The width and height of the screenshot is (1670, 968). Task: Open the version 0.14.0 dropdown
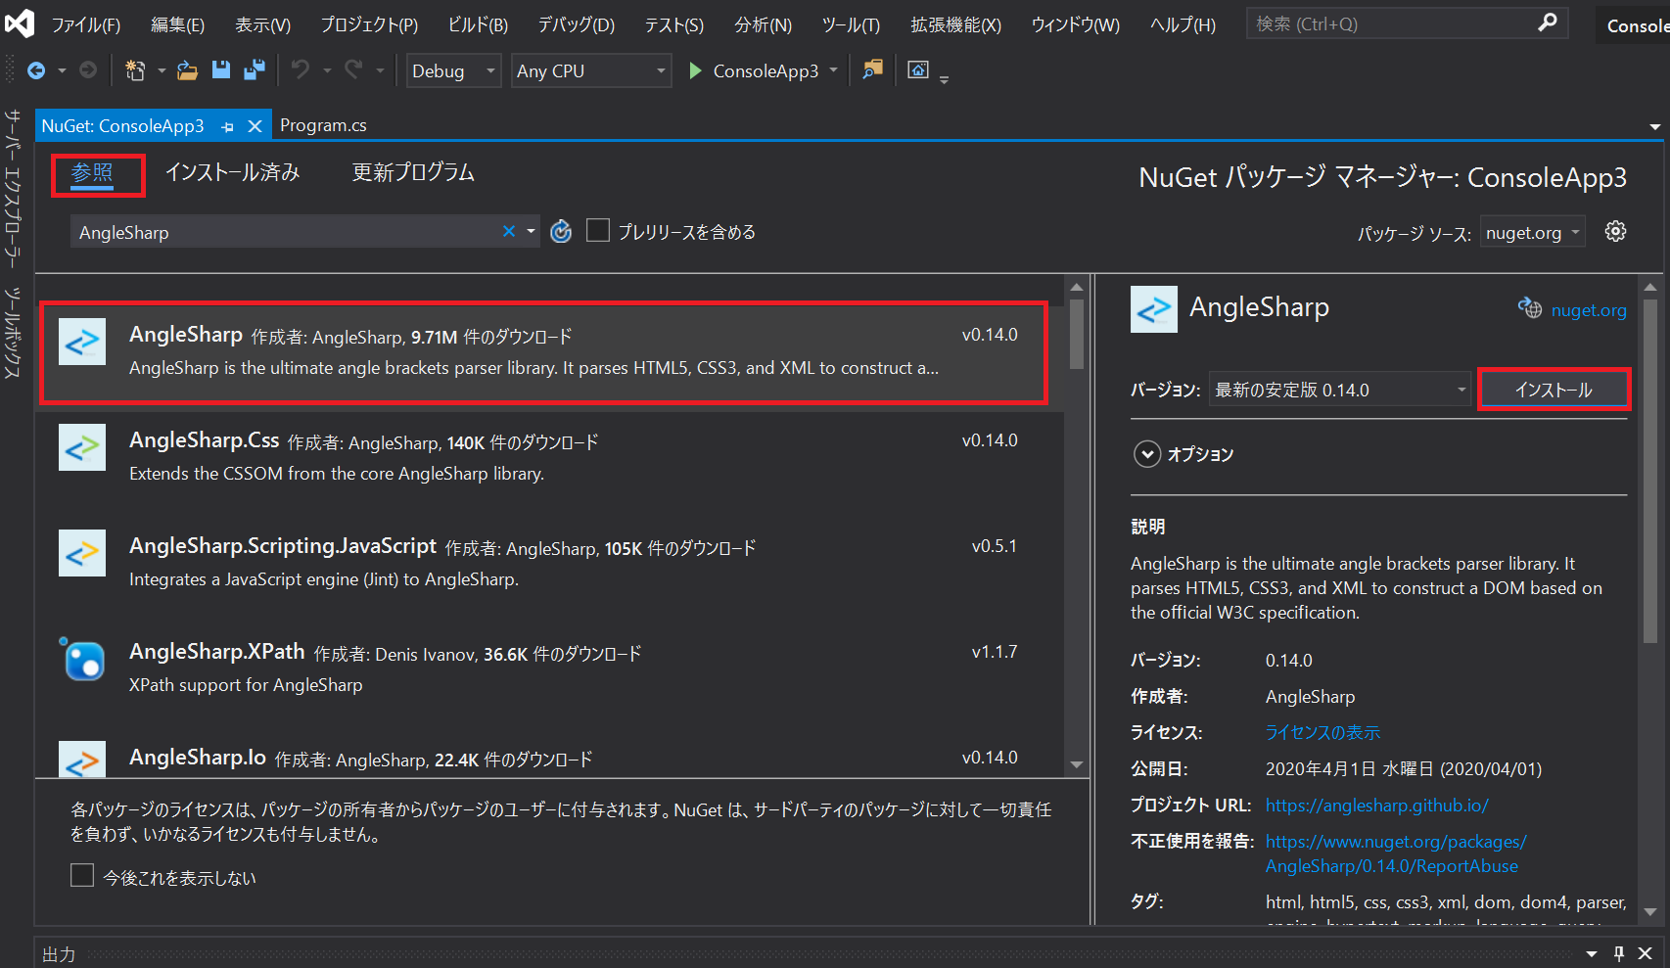click(x=1340, y=390)
